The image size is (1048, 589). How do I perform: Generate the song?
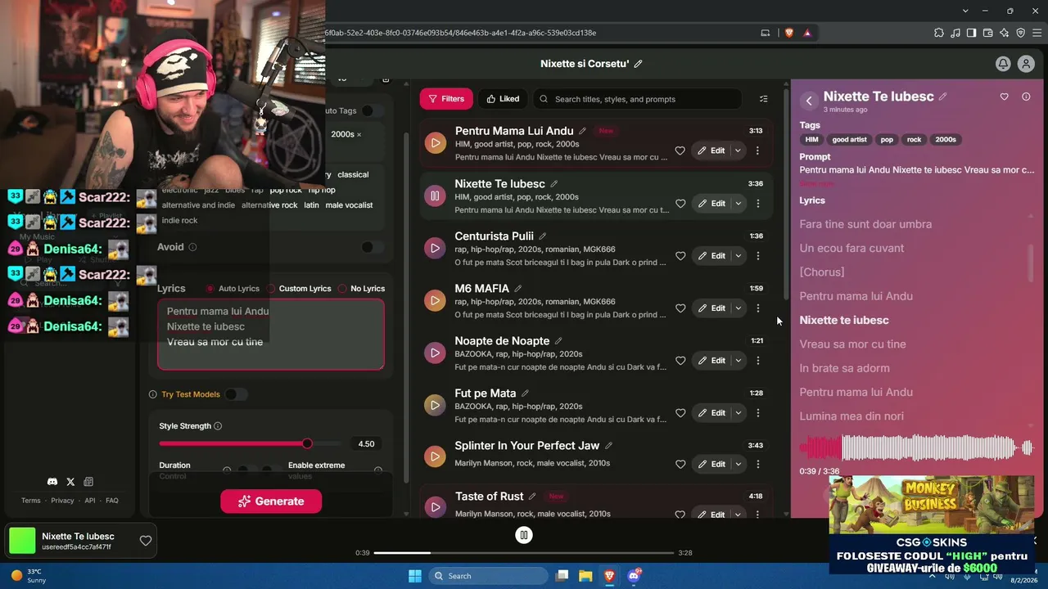(x=271, y=501)
